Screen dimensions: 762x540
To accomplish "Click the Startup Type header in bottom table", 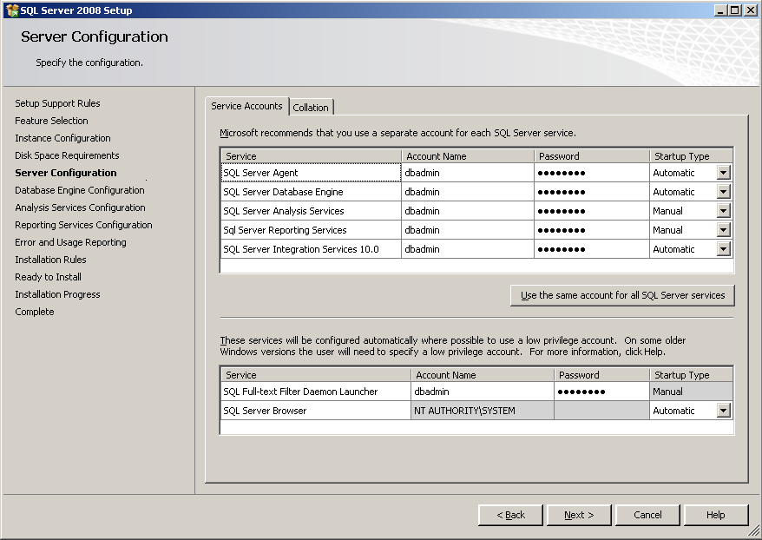I will coord(691,375).
